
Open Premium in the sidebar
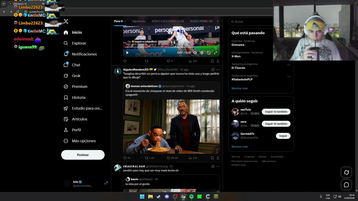(75, 87)
